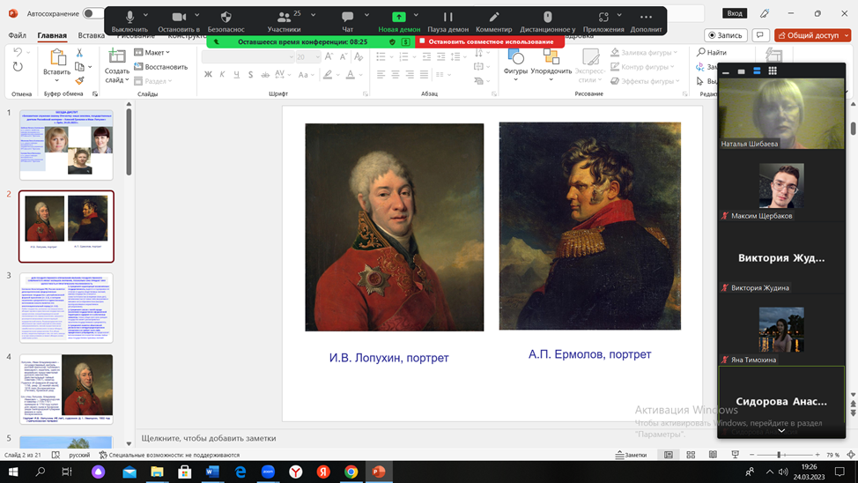This screenshot has width=858, height=483.
Task: Open Zoom security (Безопасность) options
Action: click(x=226, y=19)
